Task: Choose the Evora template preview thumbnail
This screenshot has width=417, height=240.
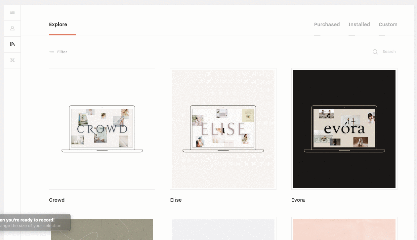Action: pyautogui.click(x=344, y=129)
